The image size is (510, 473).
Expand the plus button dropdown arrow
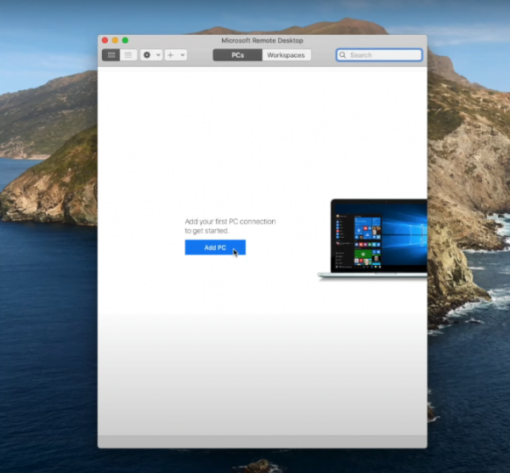tap(183, 55)
